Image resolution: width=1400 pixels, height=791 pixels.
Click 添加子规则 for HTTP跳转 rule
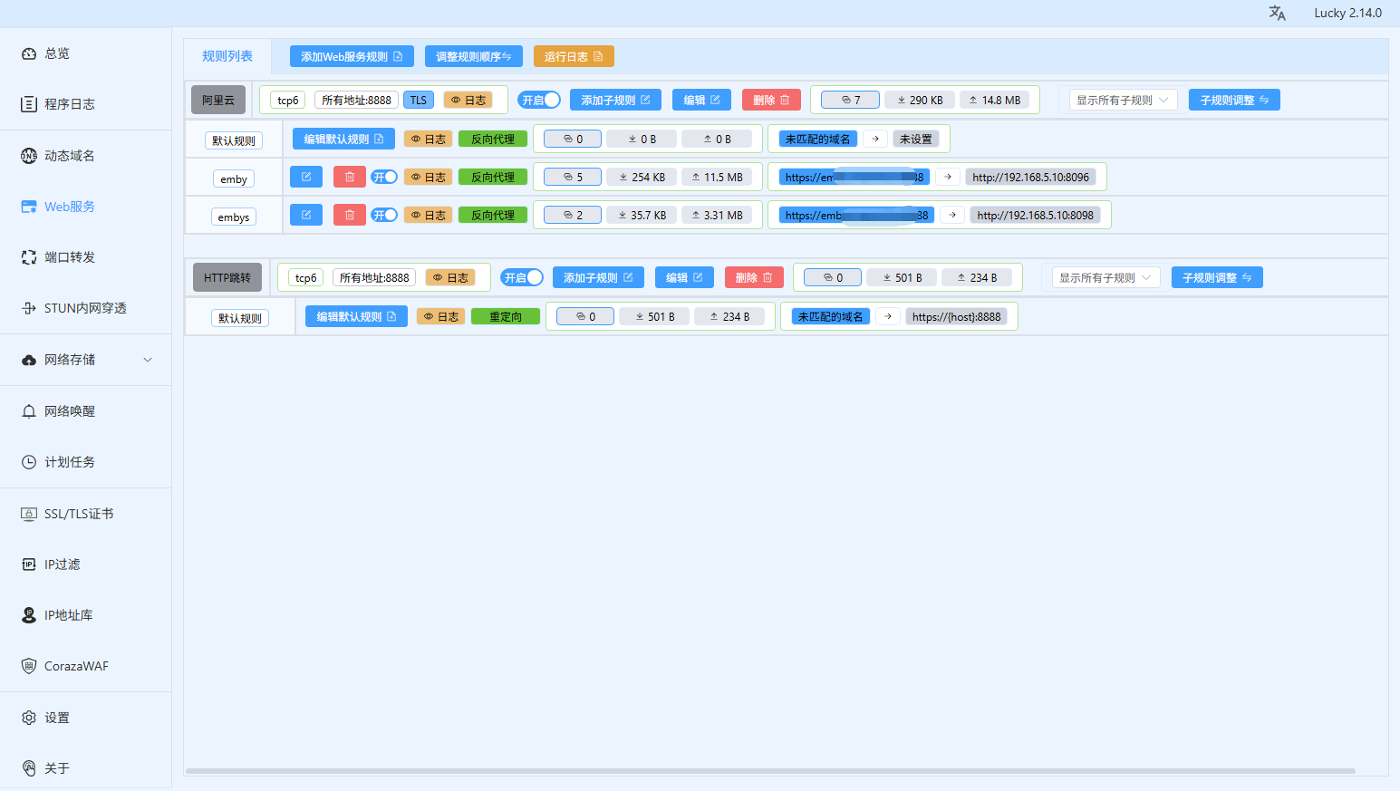click(598, 277)
